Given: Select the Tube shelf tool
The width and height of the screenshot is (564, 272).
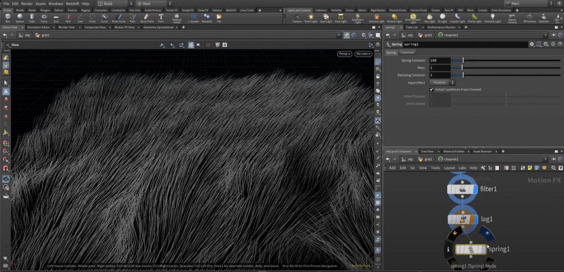Looking at the screenshot, I should [32, 18].
